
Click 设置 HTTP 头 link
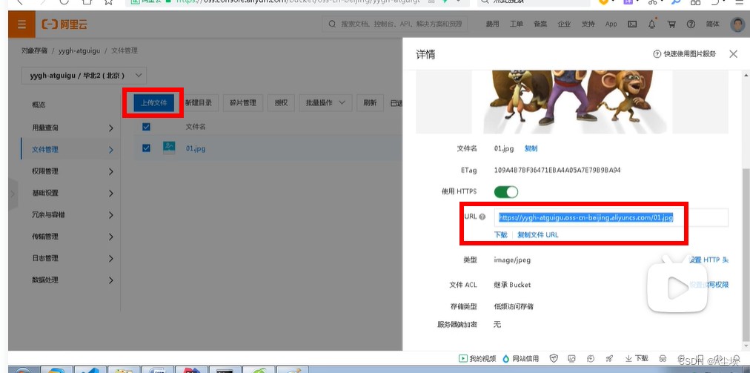[708, 260]
